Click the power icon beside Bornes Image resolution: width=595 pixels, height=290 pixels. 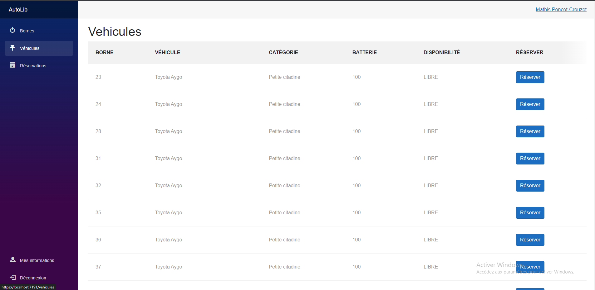[x=12, y=30]
